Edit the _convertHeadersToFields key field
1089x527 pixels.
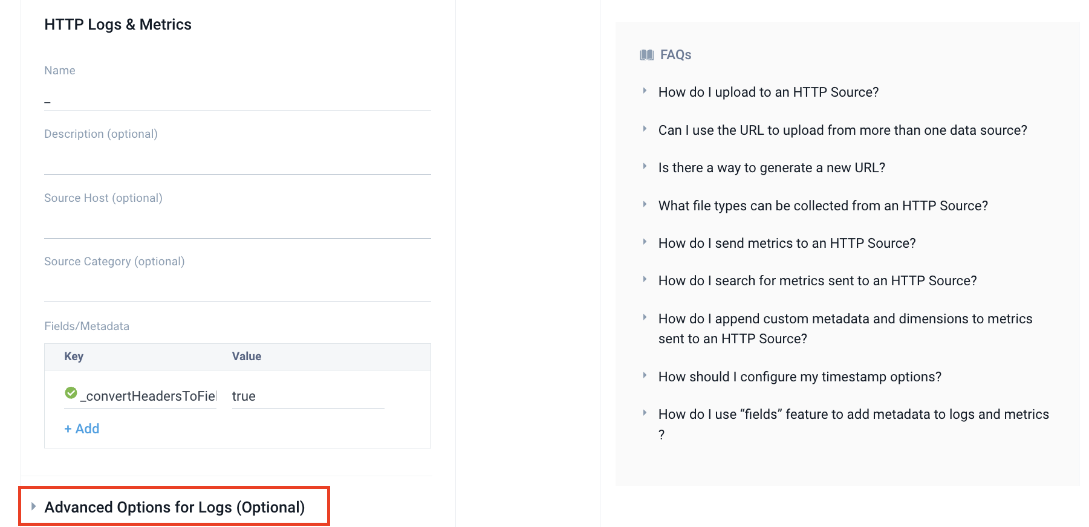point(148,396)
